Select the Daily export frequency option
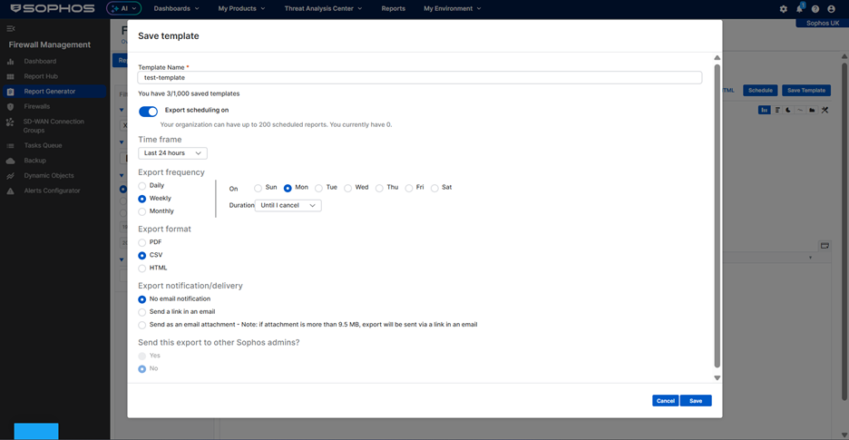 point(142,186)
